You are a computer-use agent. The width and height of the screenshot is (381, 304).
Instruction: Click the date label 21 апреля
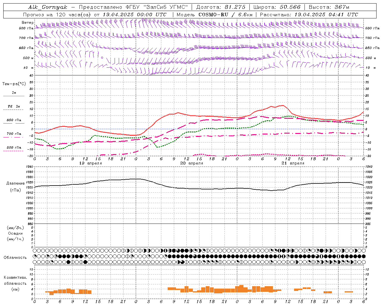[x=293, y=163]
